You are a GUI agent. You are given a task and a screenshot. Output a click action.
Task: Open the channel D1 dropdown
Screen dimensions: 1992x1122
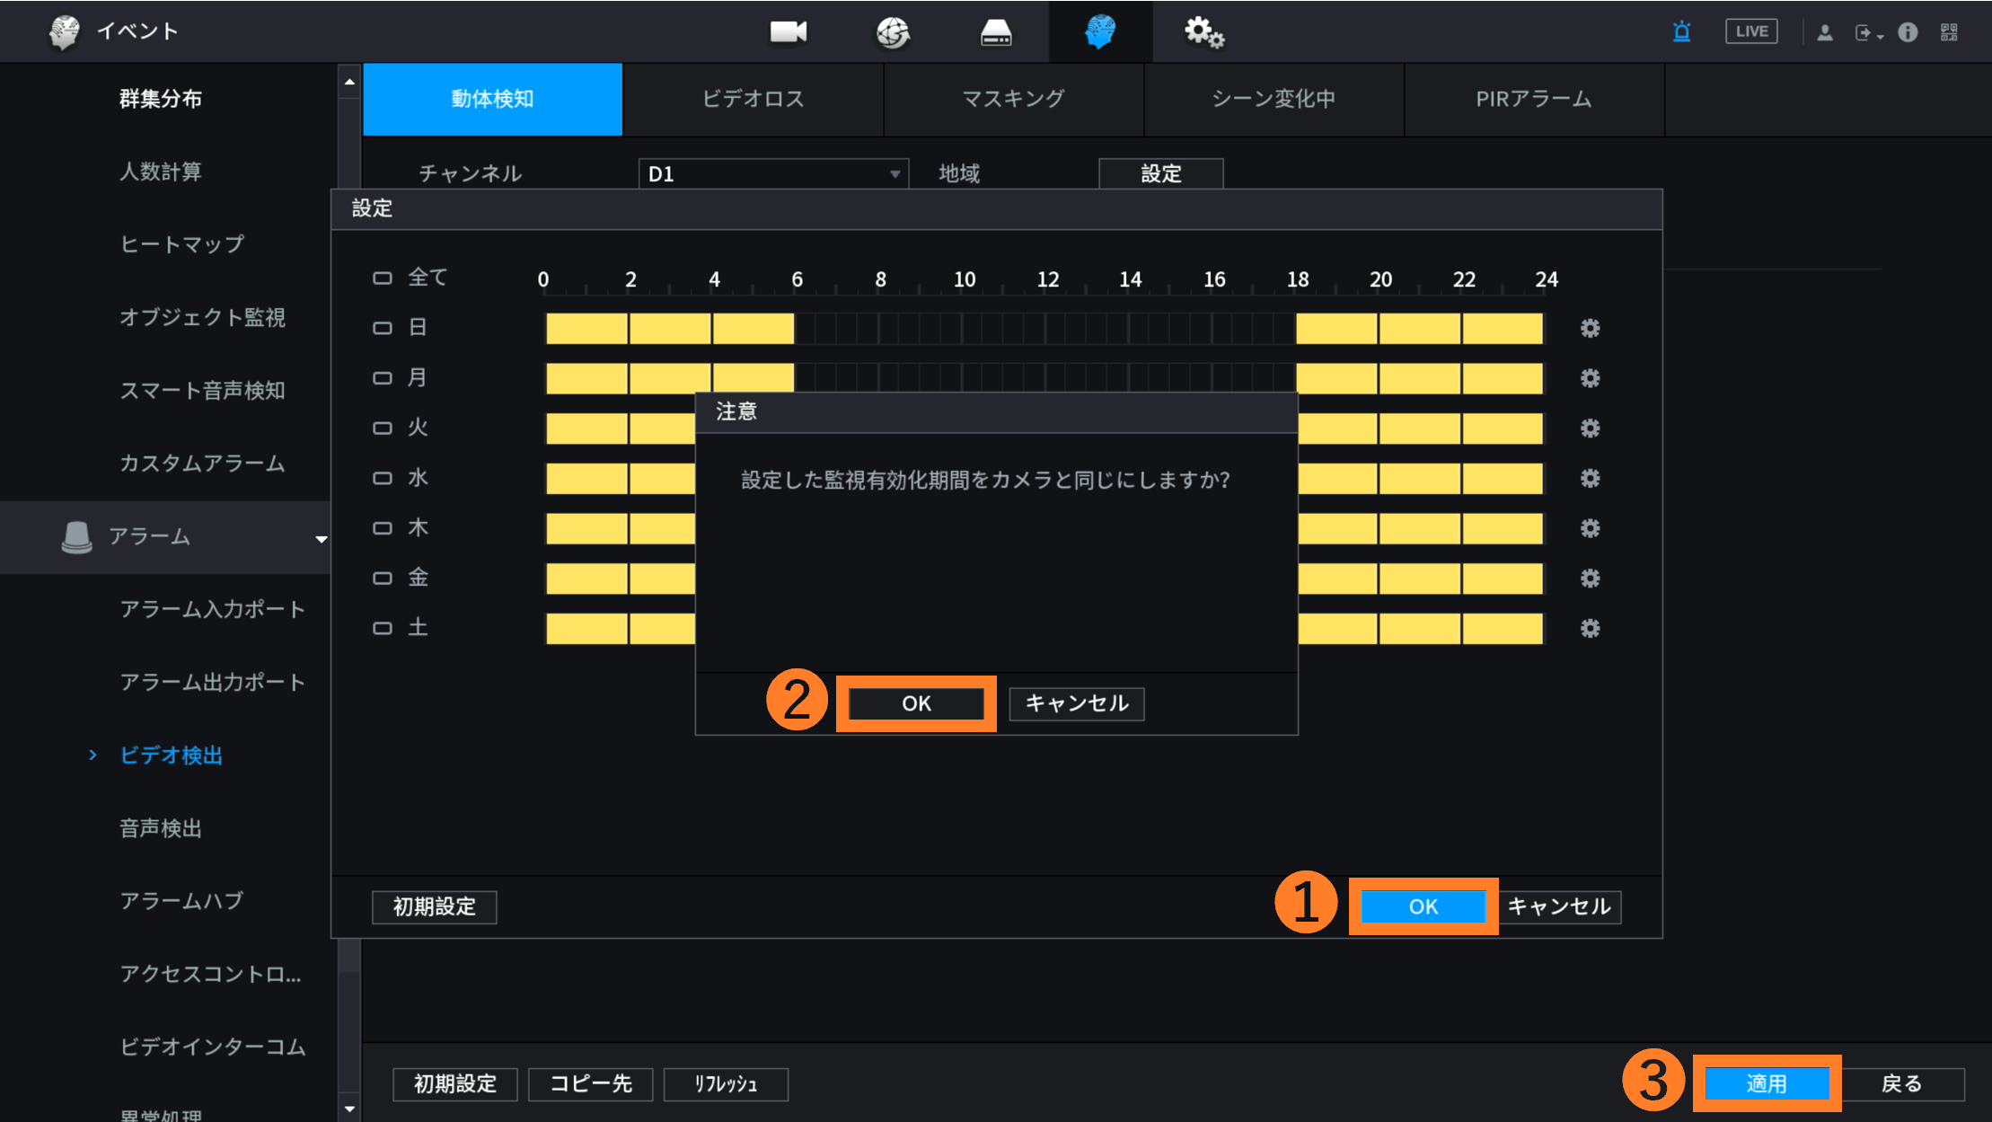pos(772,173)
